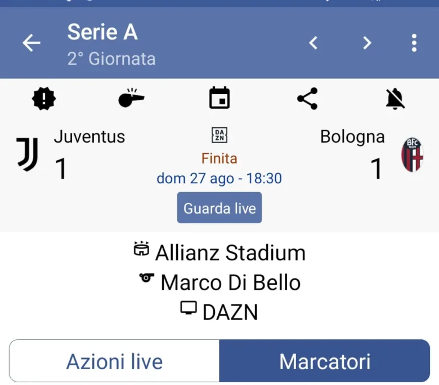
Task: Tap the alert badge icon
Action: (x=44, y=99)
